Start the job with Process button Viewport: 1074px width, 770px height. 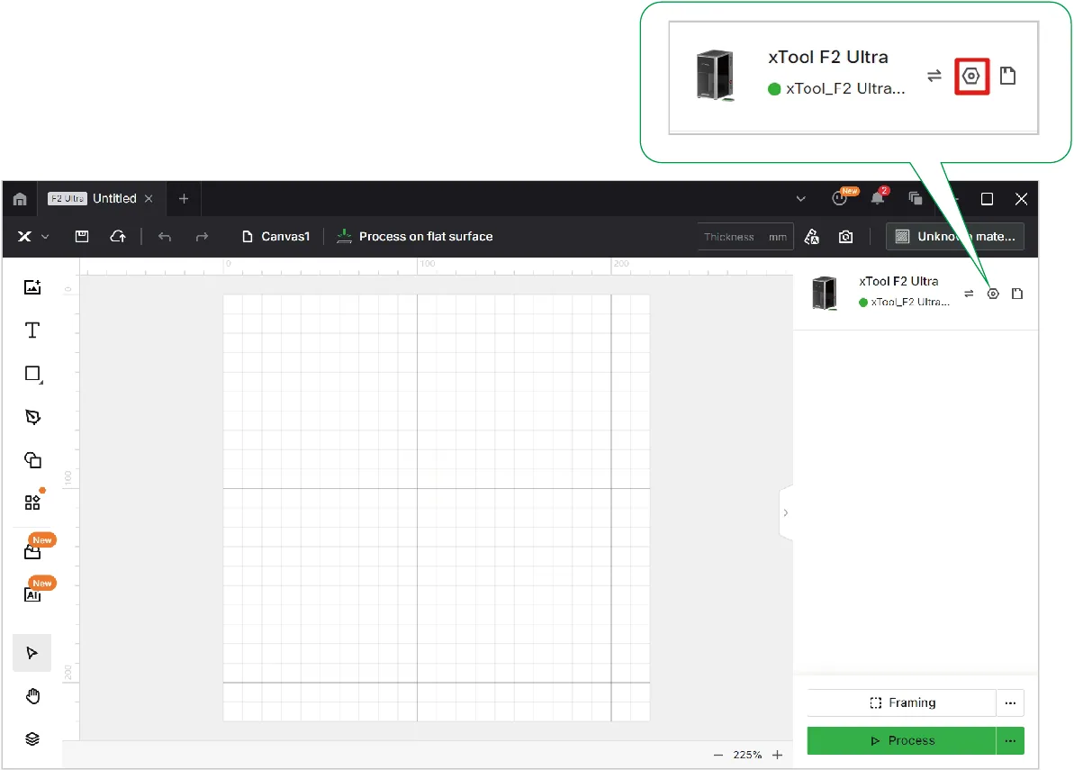(x=901, y=740)
